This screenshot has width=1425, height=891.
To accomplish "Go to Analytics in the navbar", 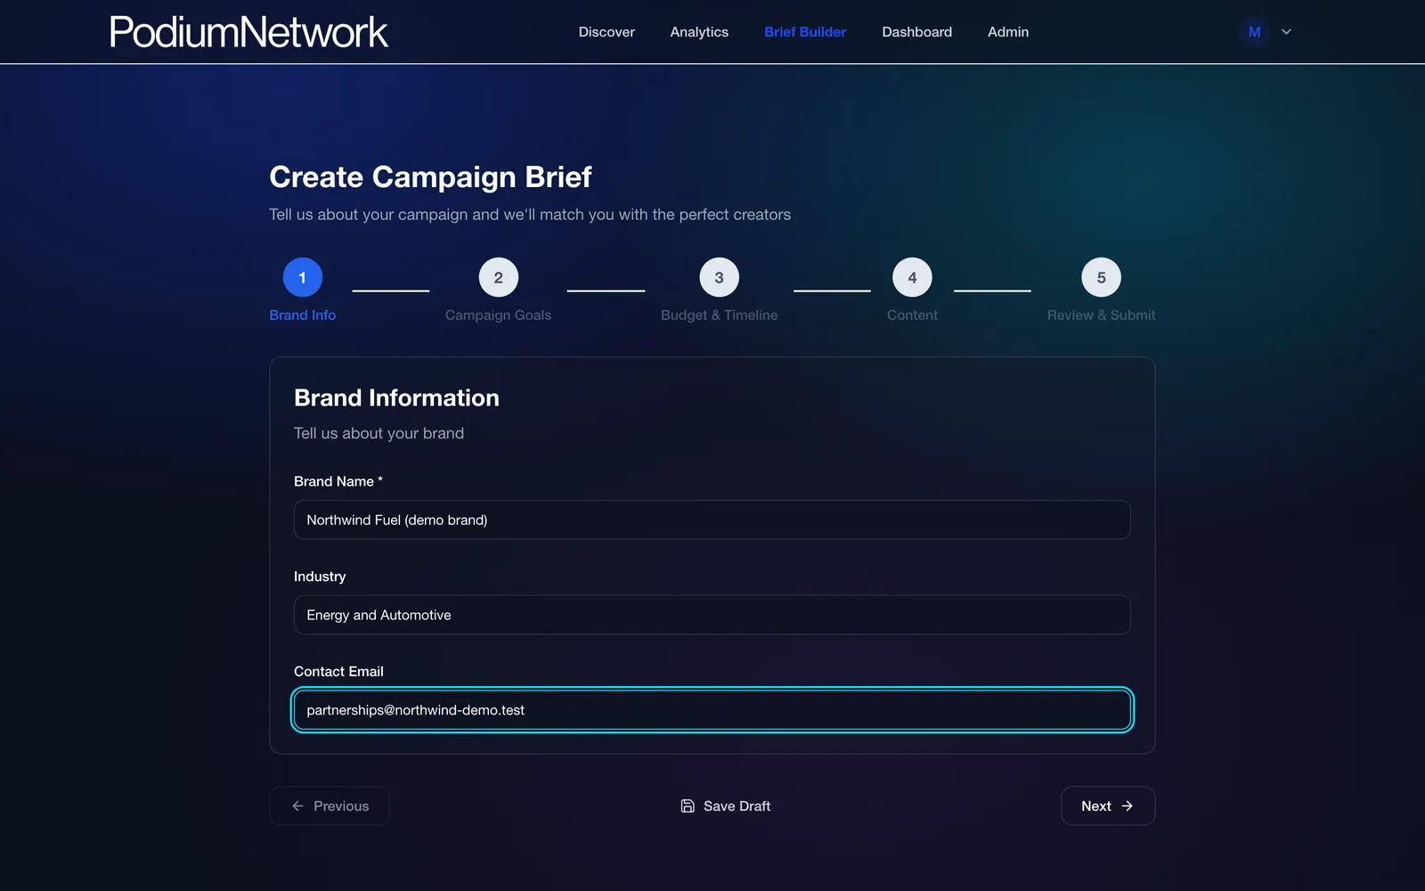I will click(x=699, y=32).
